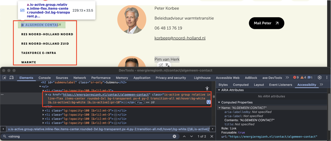Open the RES NOORD-HOLLAND ZUID link

[45, 44]
